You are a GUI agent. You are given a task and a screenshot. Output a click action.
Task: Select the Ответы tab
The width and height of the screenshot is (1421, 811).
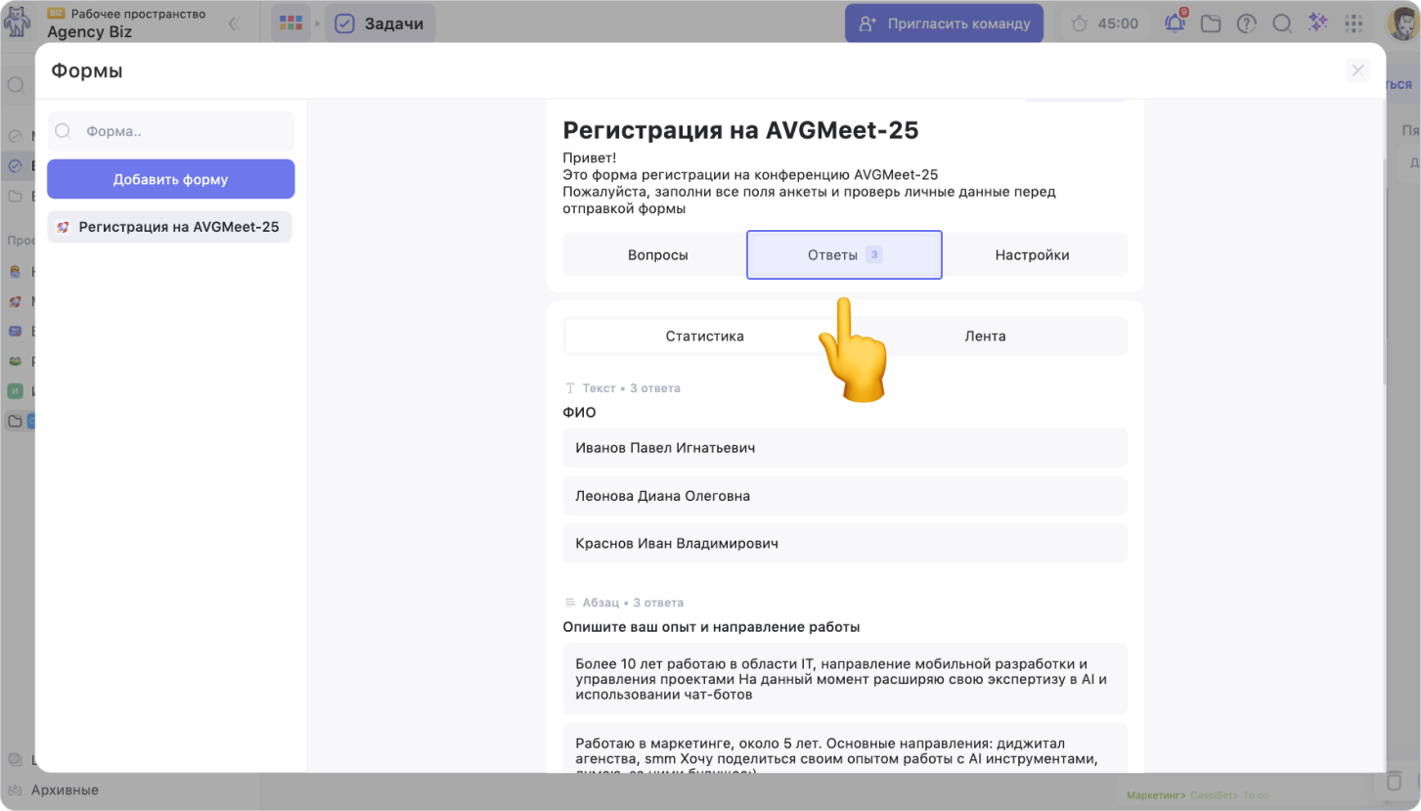(x=844, y=255)
